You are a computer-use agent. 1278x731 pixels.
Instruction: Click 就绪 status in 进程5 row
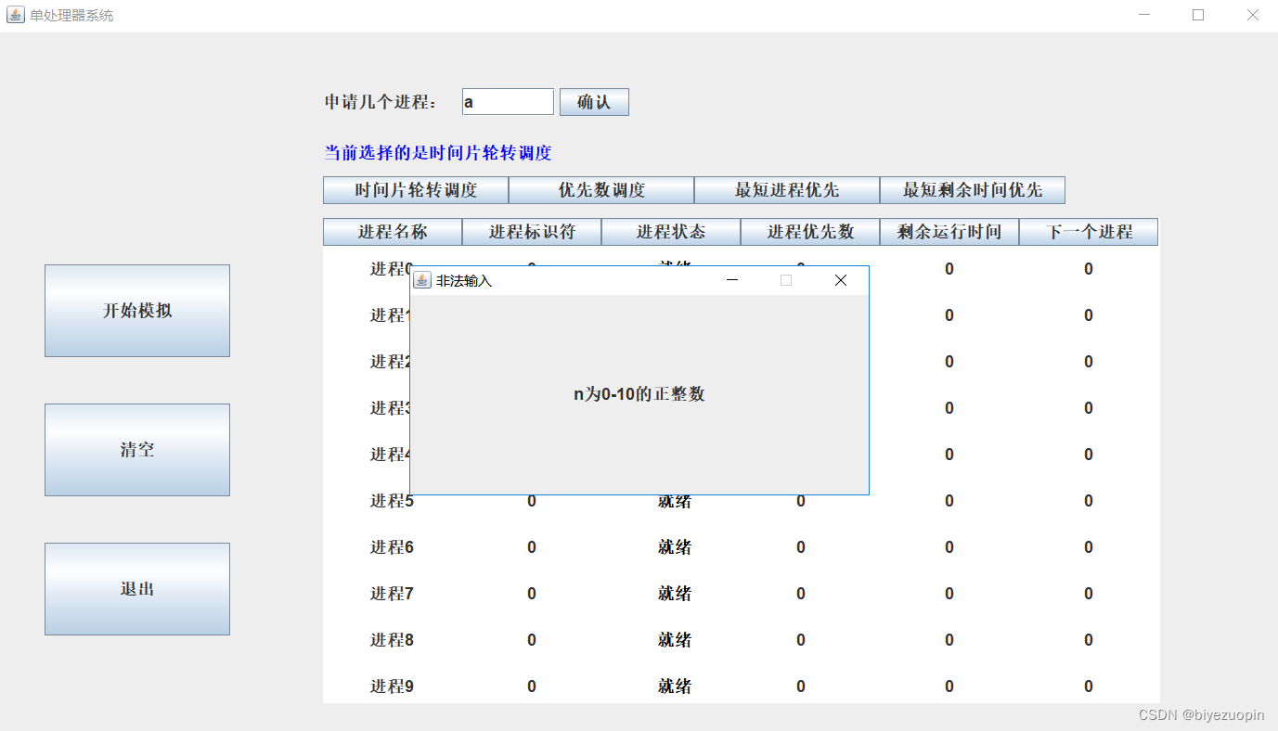pyautogui.click(x=675, y=501)
